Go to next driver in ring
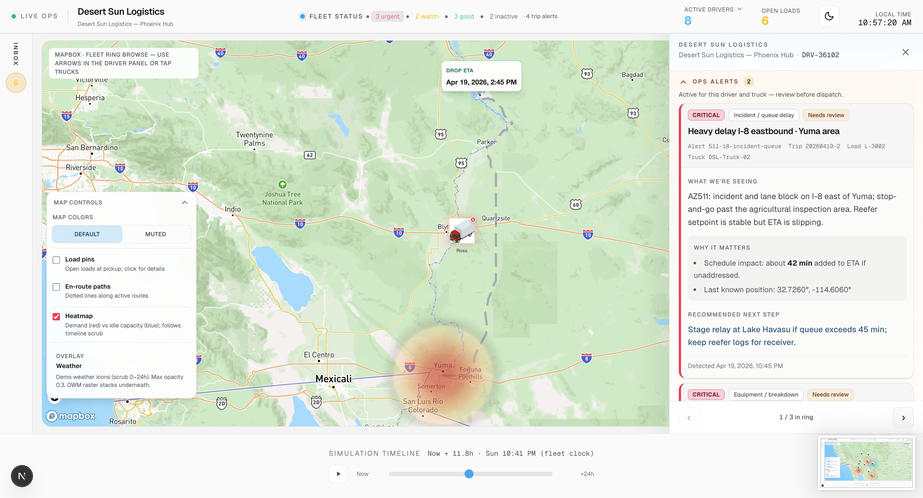Screen dimensions: 923x498 [903, 417]
